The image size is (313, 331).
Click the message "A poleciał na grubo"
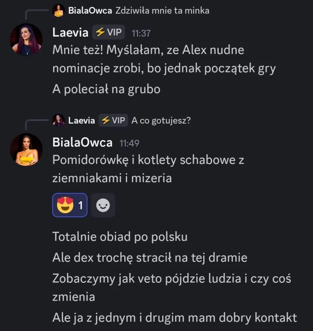pos(106,89)
